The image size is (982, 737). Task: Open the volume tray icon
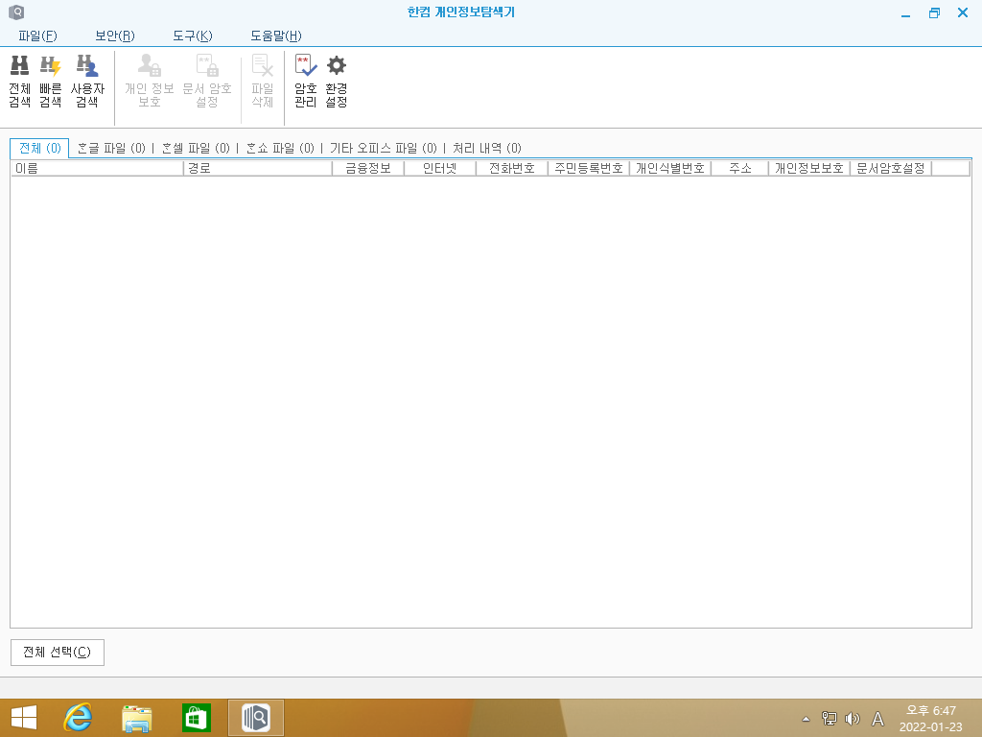853,718
